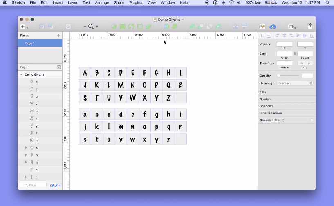Open the View options dropdown in toolbar
Image resolution: width=334 pixels, height=206 pixels.
[292, 27]
